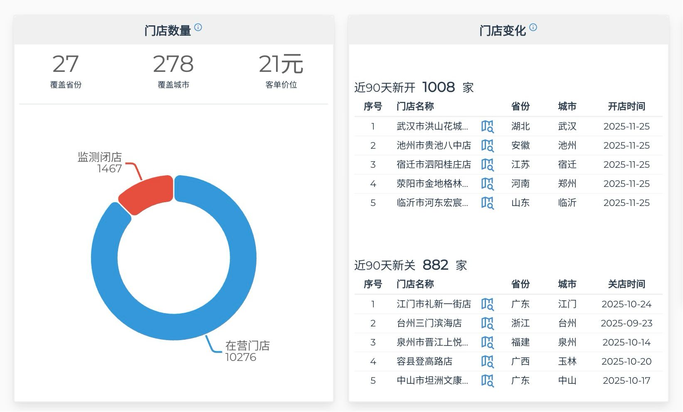Click info icon beside 门店变化 title

pos(533,27)
